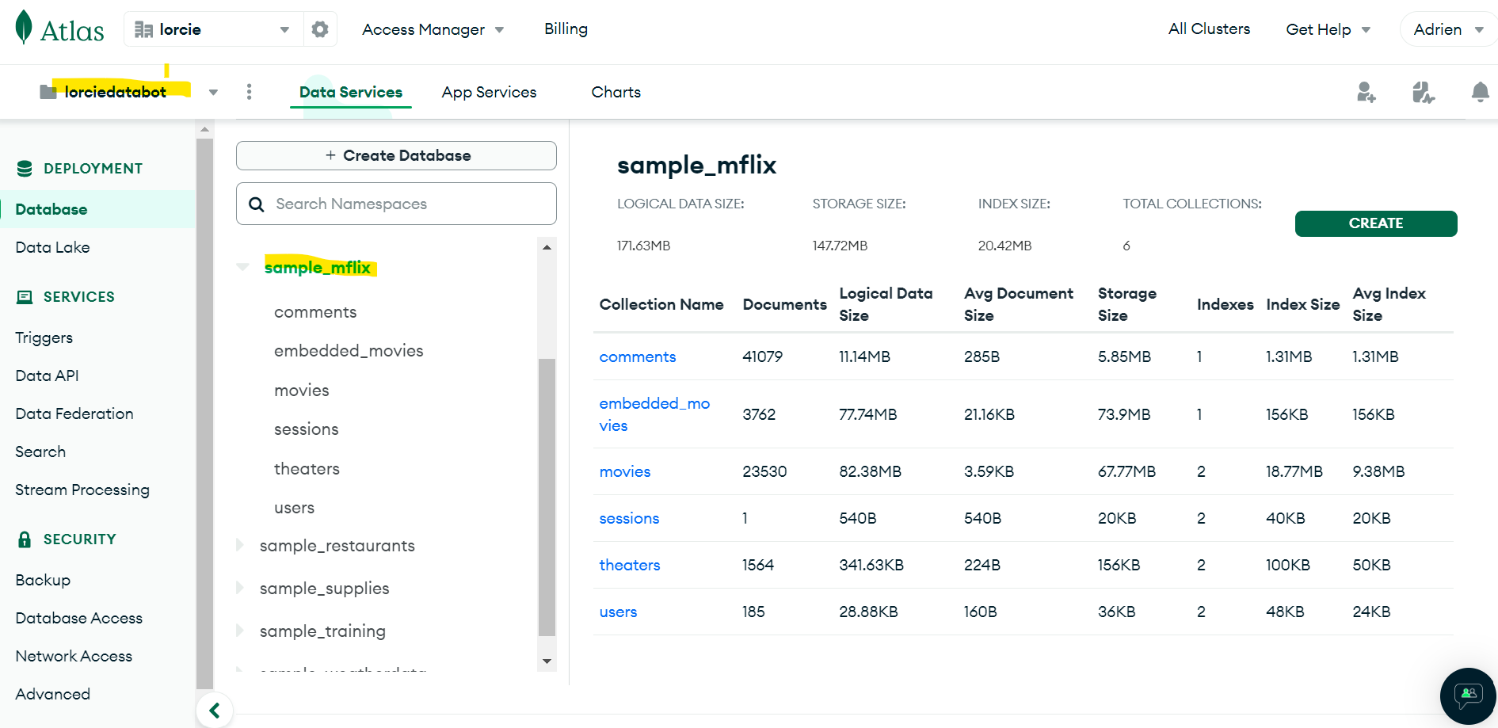Open Database Access in the sidebar
1498x728 pixels.
click(79, 618)
